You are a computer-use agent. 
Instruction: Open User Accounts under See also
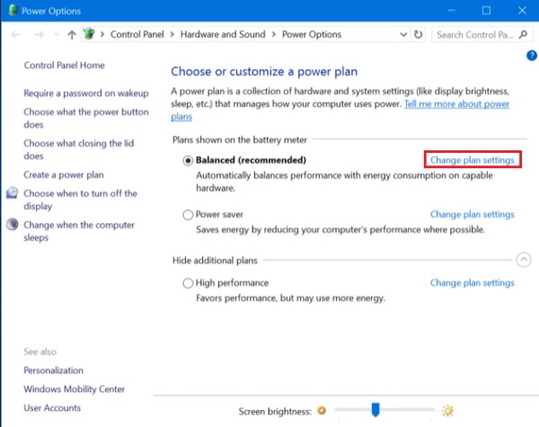click(x=52, y=408)
